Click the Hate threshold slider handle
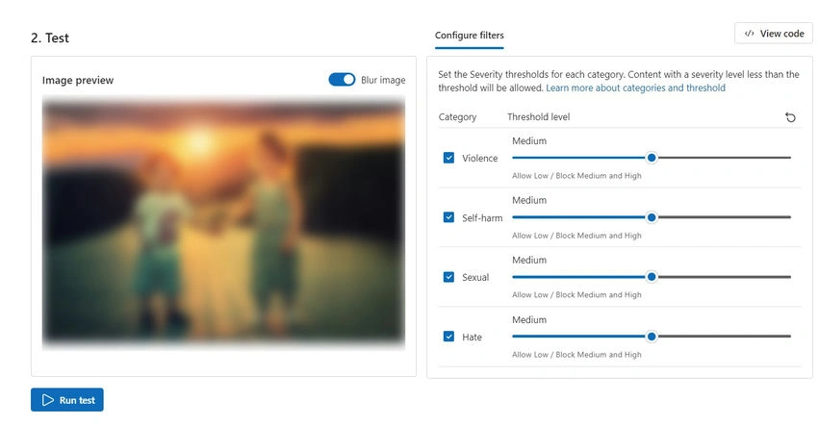Viewport: 818px width, 426px height. (652, 337)
